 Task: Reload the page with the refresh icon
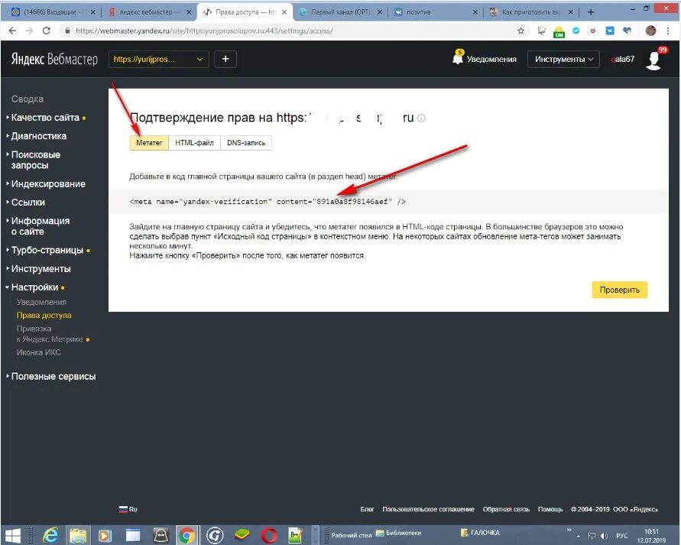click(46, 31)
